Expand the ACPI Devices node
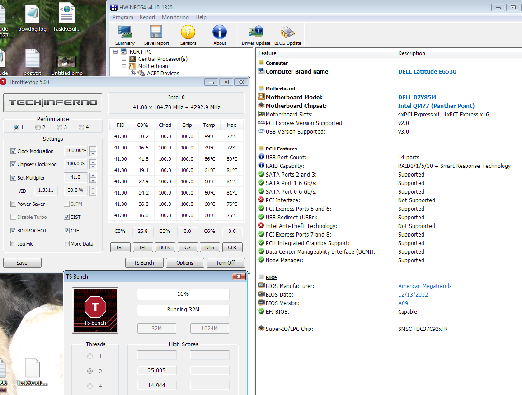Image resolution: width=522 pixels, height=395 pixels. [x=133, y=73]
